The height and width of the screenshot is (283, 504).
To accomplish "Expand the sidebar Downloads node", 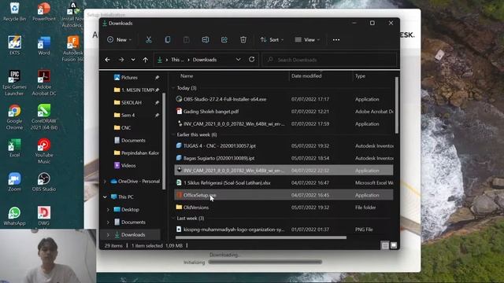I will (x=109, y=235).
